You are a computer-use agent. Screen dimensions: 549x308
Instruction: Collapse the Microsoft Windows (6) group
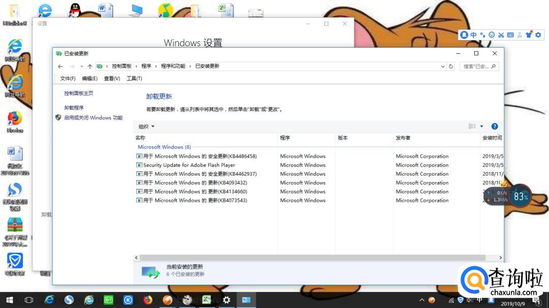tap(164, 147)
